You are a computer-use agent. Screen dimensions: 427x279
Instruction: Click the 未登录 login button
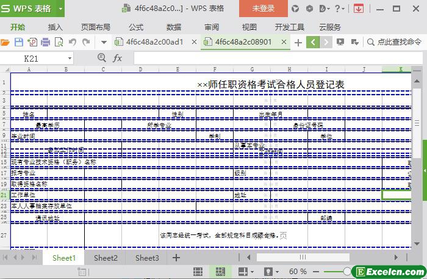pos(264,9)
